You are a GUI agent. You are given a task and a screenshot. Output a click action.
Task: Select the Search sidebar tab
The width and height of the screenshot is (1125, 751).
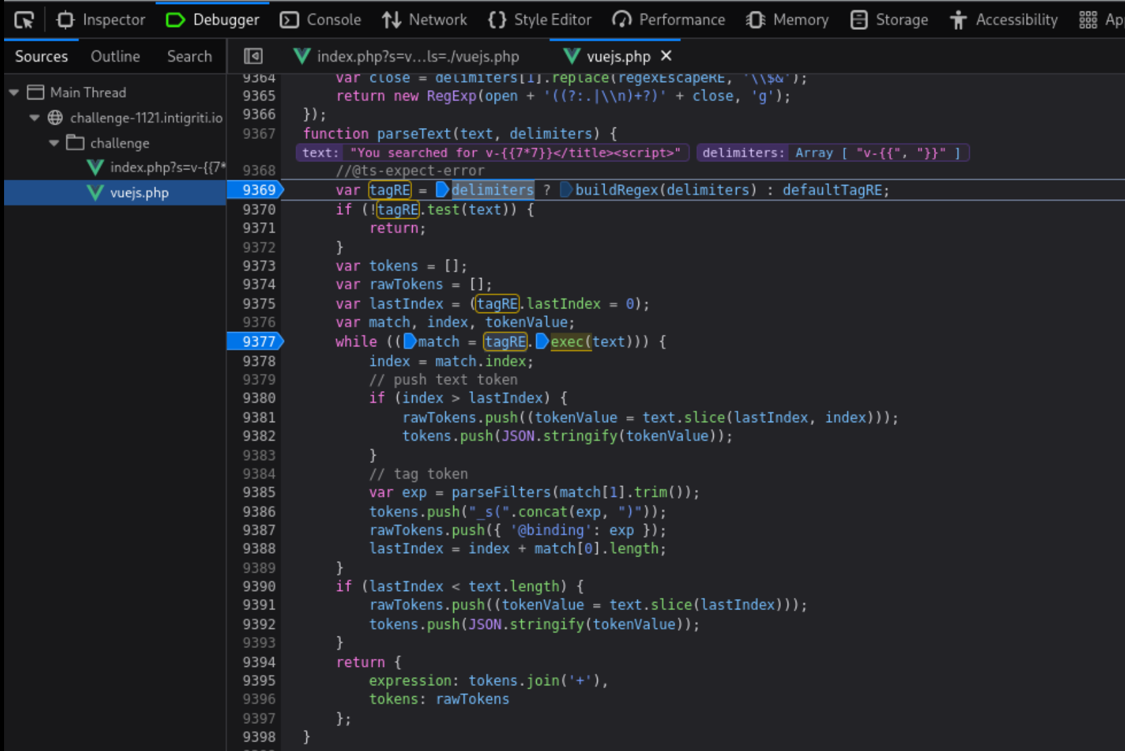pyautogui.click(x=189, y=56)
